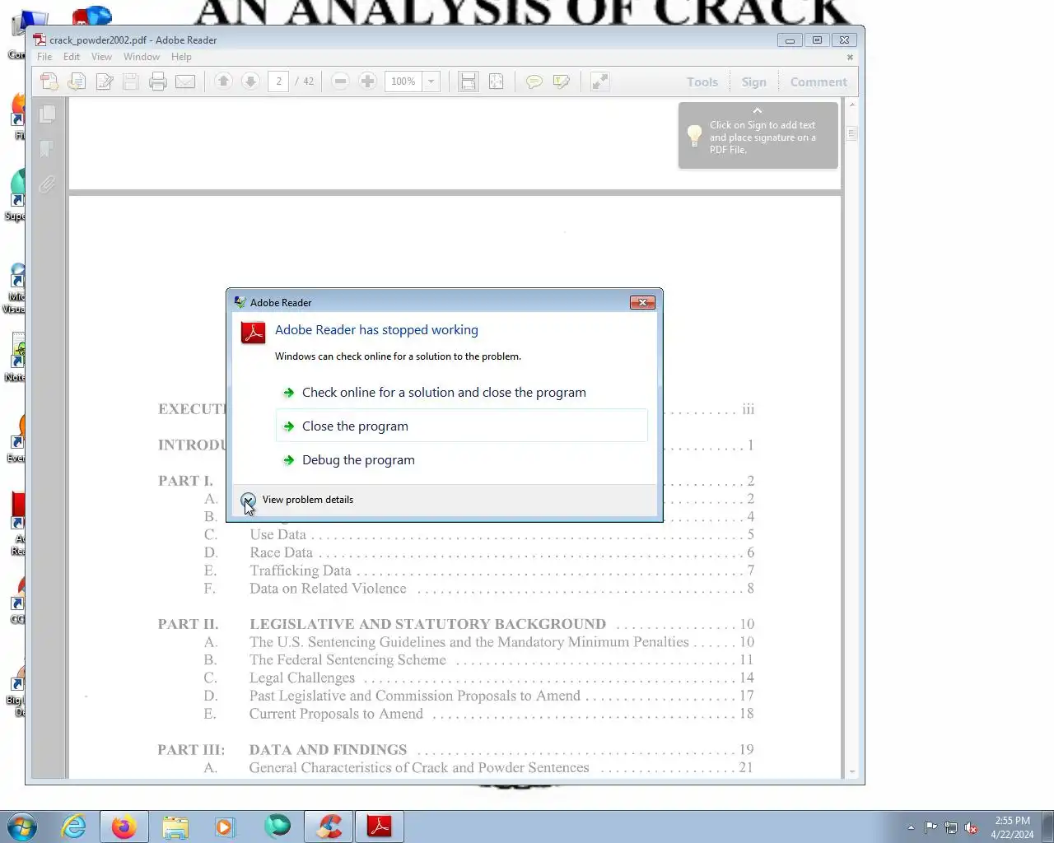
Task: Click the Highlight text tool icon
Action: [x=562, y=82]
